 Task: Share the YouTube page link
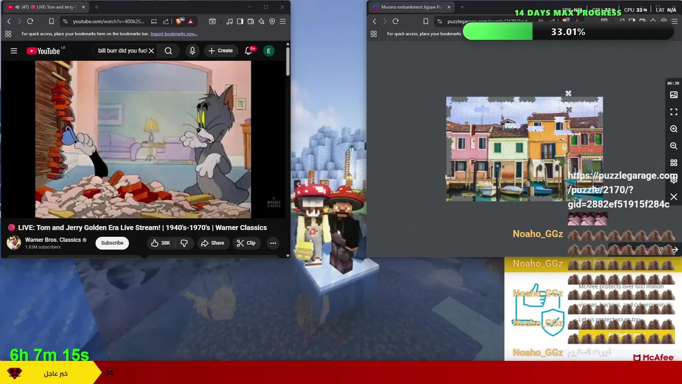click(166, 21)
